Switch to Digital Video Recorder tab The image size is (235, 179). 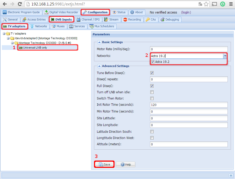[x=61, y=12]
